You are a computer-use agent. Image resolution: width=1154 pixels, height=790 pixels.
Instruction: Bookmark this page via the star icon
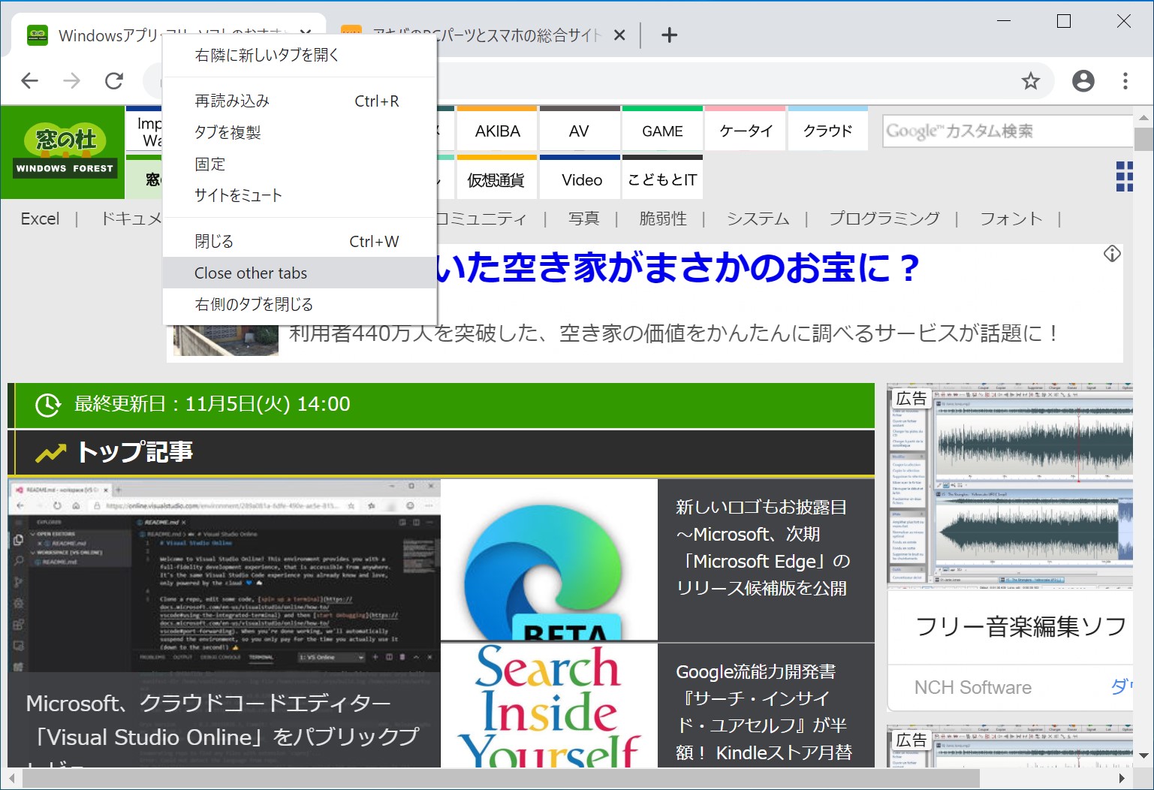[x=1032, y=80]
